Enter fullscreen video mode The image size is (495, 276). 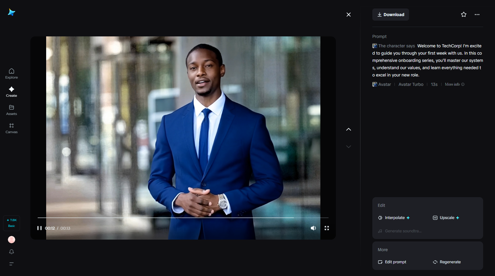(327, 228)
